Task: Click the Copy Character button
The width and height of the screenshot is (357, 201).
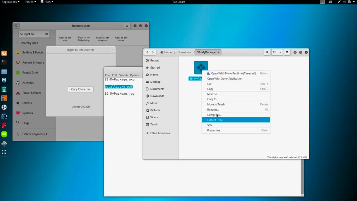Action: (x=81, y=89)
